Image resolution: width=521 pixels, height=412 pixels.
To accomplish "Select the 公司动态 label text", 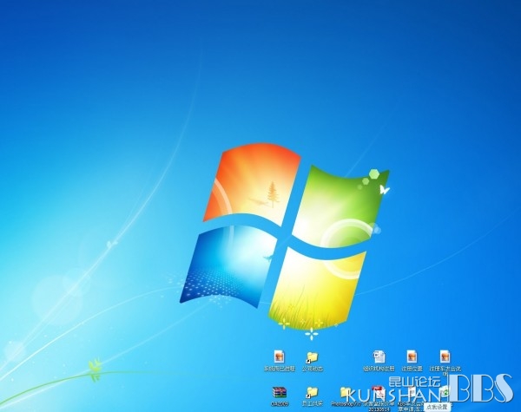I will click(x=313, y=369).
